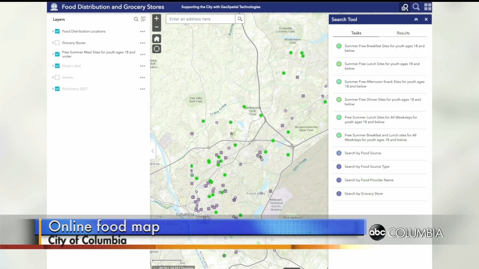Image resolution: width=479 pixels, height=269 pixels.
Task: Click the map zoom in plus button
Action: pyautogui.click(x=156, y=18)
